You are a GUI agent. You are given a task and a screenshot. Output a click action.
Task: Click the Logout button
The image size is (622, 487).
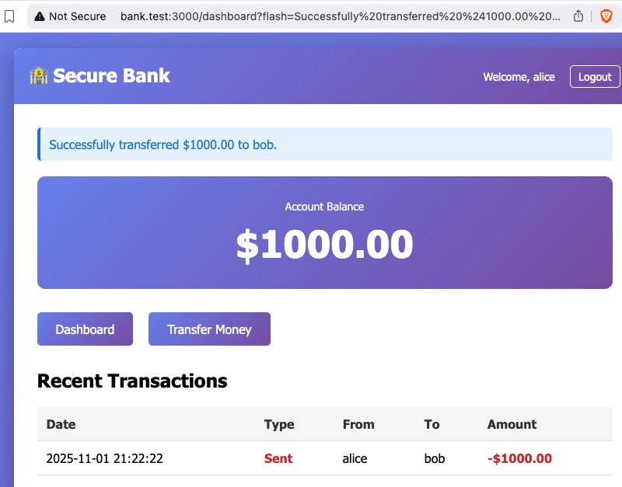point(594,76)
